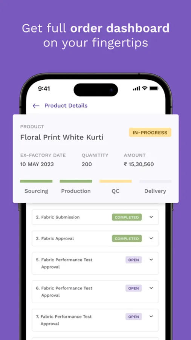191x340 pixels.
Task: Tap the Wi-Fi status icon
Action: [x=144, y=88]
